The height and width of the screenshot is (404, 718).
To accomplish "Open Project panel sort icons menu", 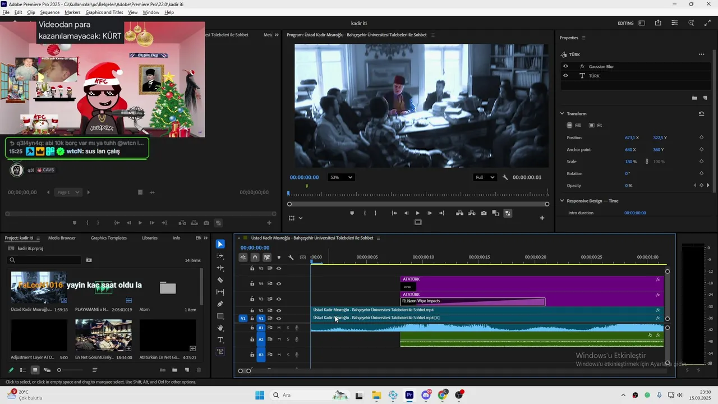I will pos(95,370).
